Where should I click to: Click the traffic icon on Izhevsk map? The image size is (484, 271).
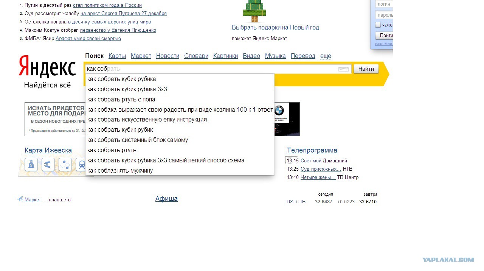pyautogui.click(x=48, y=165)
